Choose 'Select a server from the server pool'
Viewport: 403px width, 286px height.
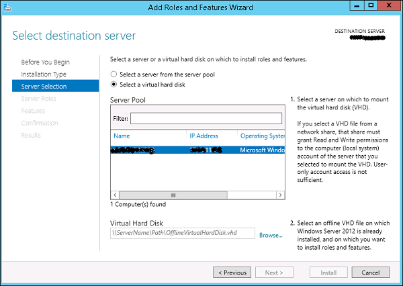[114, 74]
